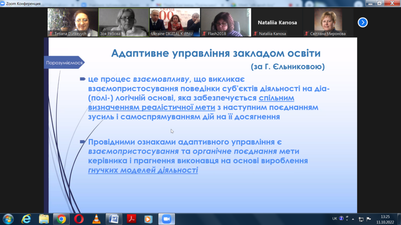This screenshot has height=225, width=401.
Task: Select Nataliia Kanosa's participant tile
Action: (x=277, y=22)
